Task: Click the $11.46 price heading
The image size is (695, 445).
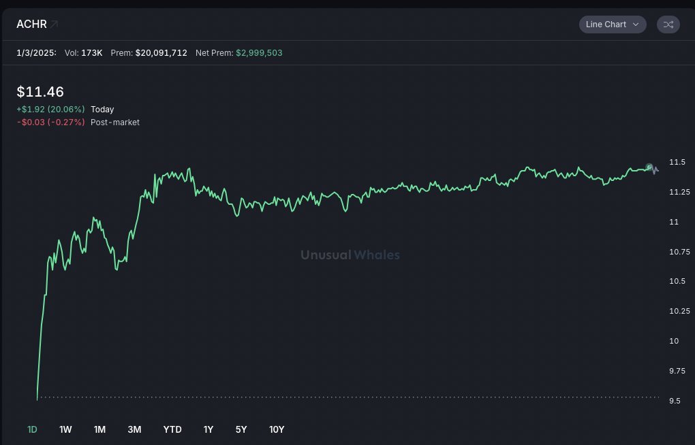Action: tap(40, 92)
